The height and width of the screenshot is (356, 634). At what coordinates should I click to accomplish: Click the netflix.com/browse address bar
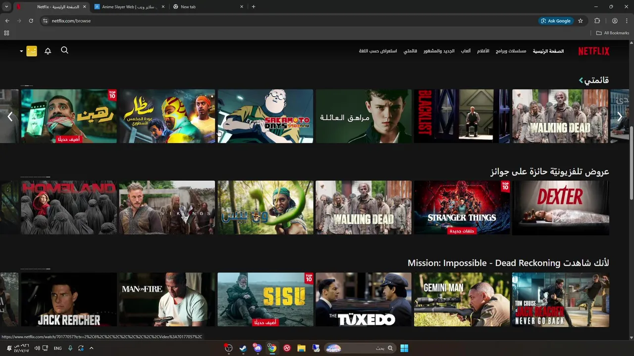point(287,21)
